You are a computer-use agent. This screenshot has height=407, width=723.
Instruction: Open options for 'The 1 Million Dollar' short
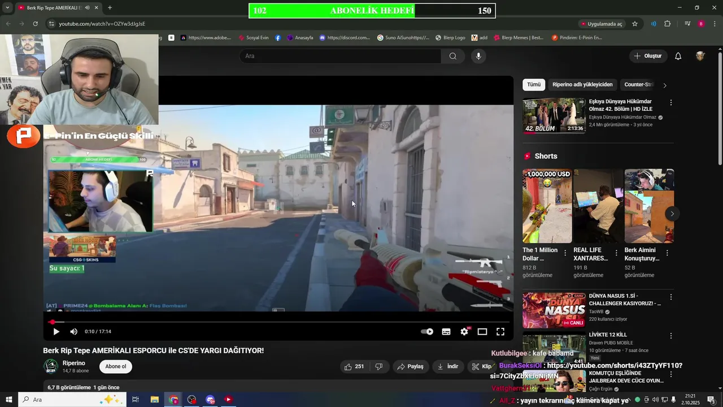(565, 253)
